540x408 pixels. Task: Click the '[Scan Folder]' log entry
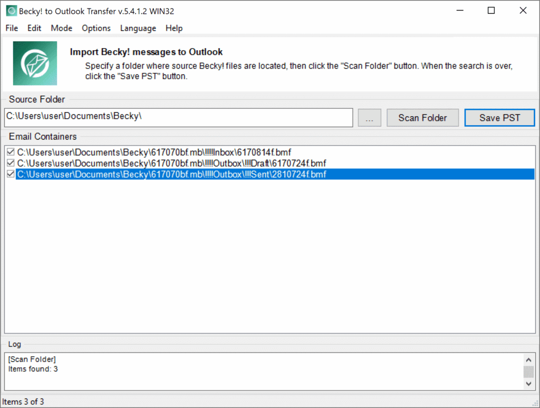32,359
